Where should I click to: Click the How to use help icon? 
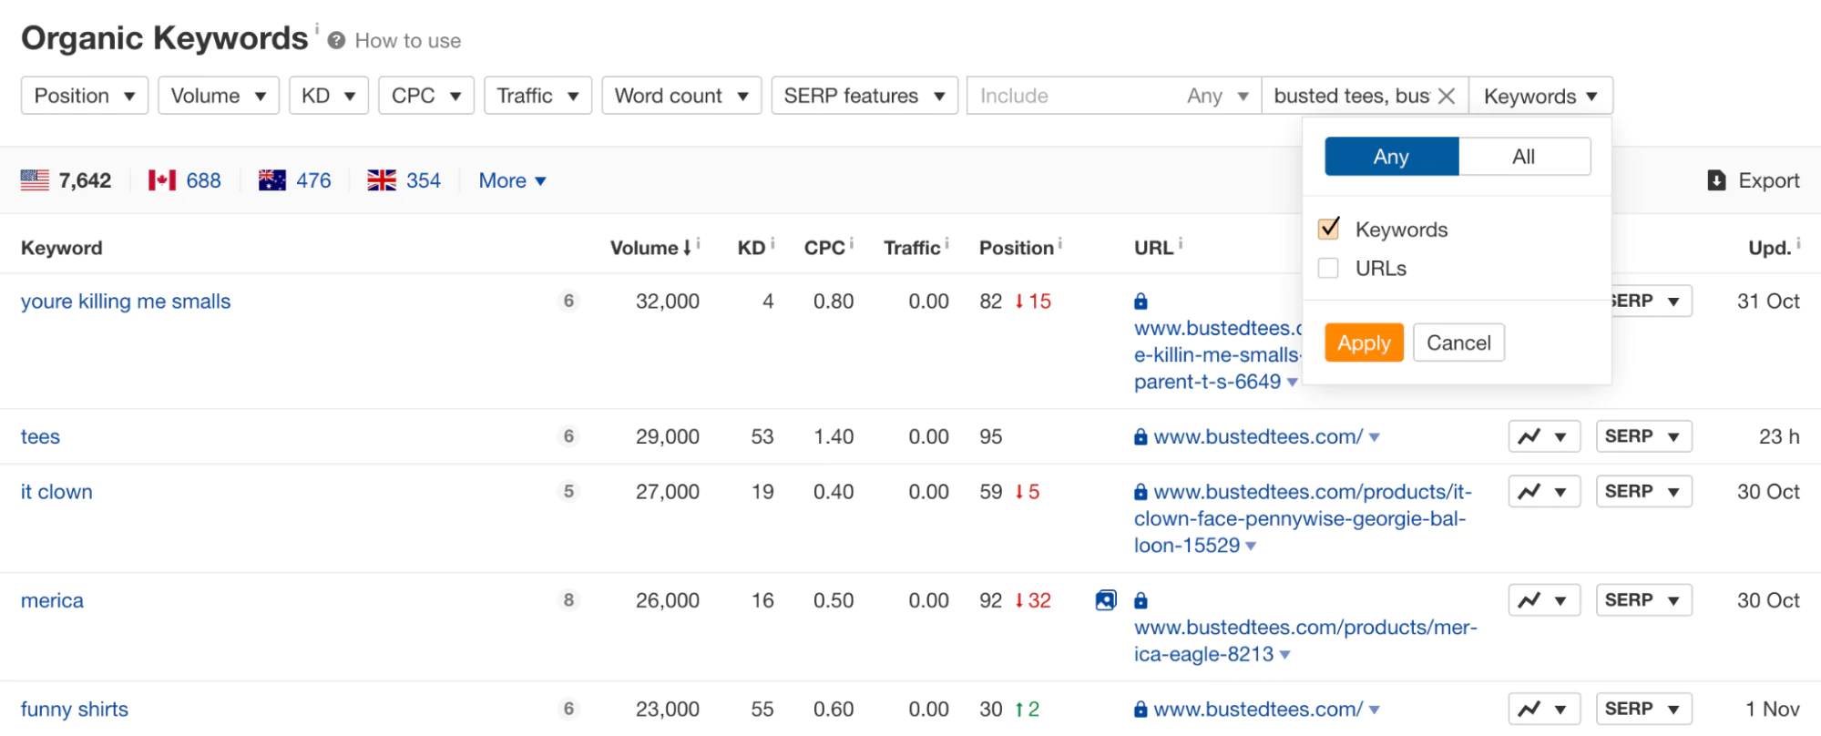(x=336, y=41)
